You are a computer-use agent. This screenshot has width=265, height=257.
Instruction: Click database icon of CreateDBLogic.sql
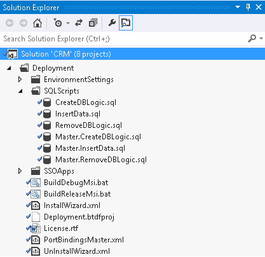click(x=47, y=102)
